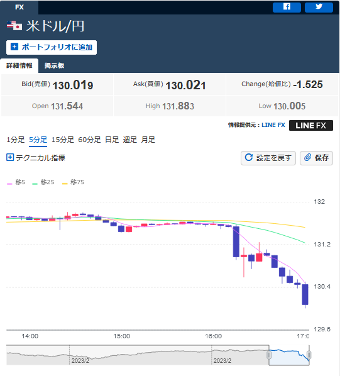The height and width of the screenshot is (376, 340).
Task: Share on Twitter button
Action: pyautogui.click(x=319, y=7)
